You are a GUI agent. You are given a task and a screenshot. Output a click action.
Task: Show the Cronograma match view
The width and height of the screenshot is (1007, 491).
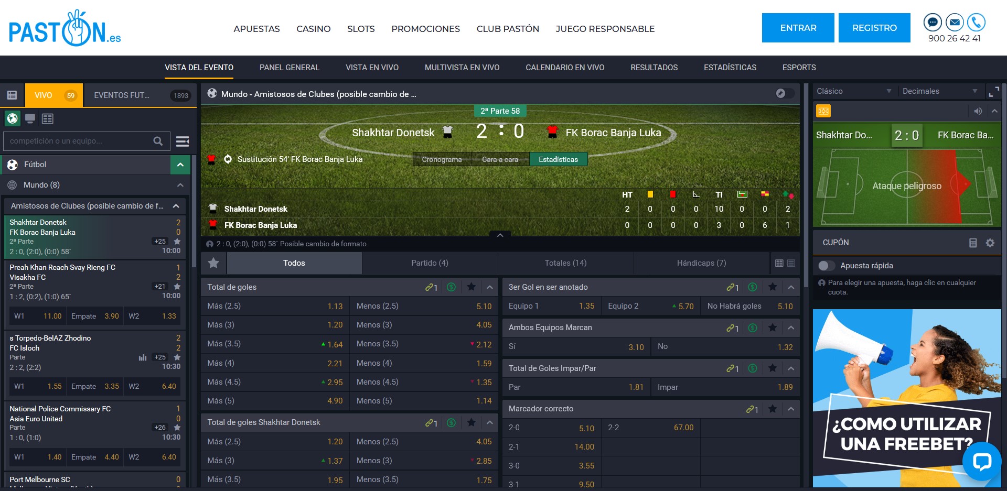tap(442, 159)
